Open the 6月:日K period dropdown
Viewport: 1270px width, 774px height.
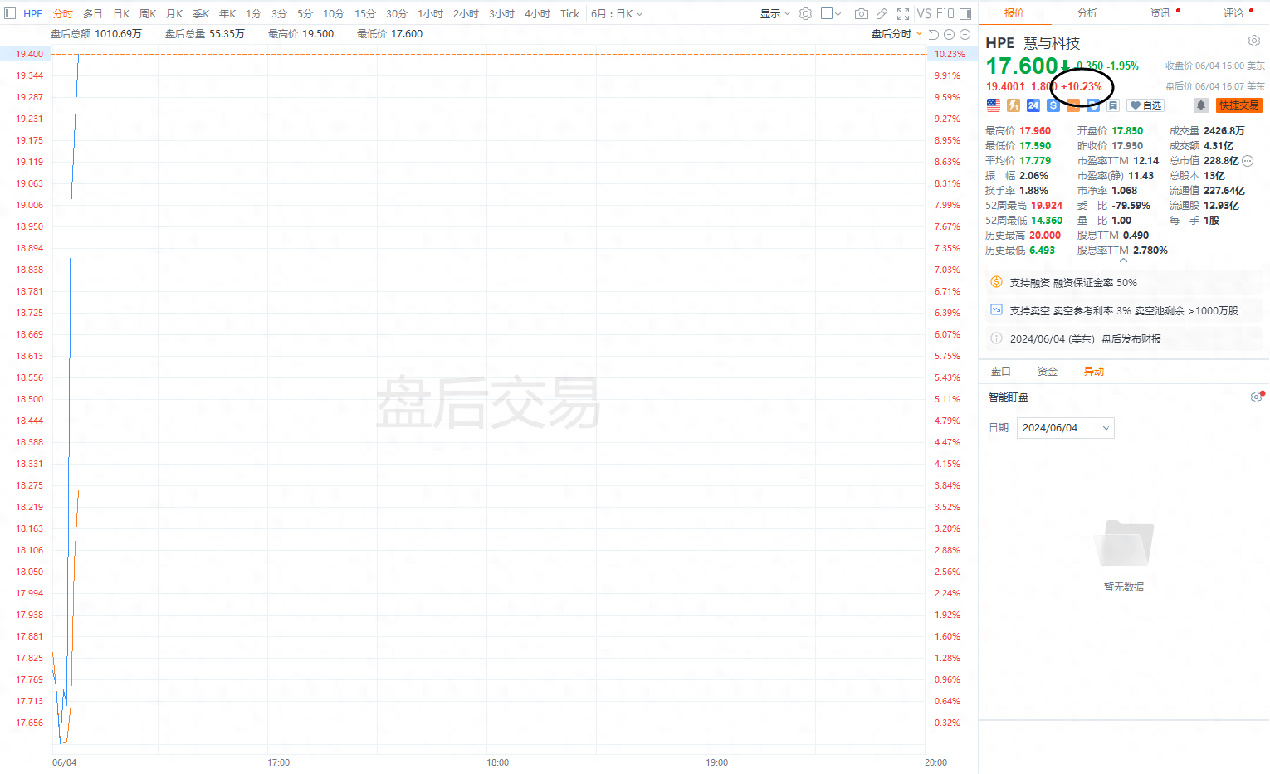(617, 13)
